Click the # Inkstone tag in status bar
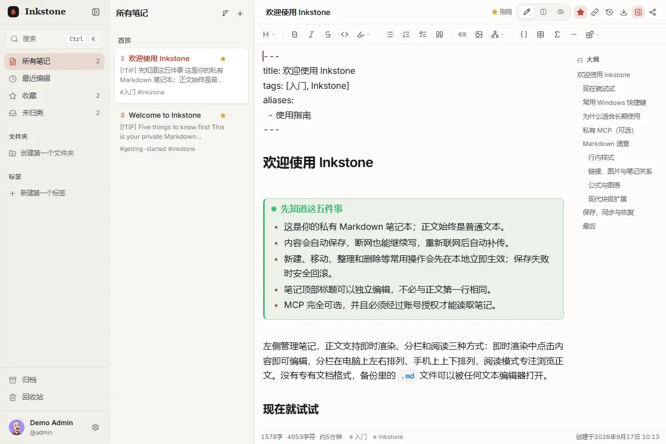Viewport: 666px width, 444px height. 388,437
